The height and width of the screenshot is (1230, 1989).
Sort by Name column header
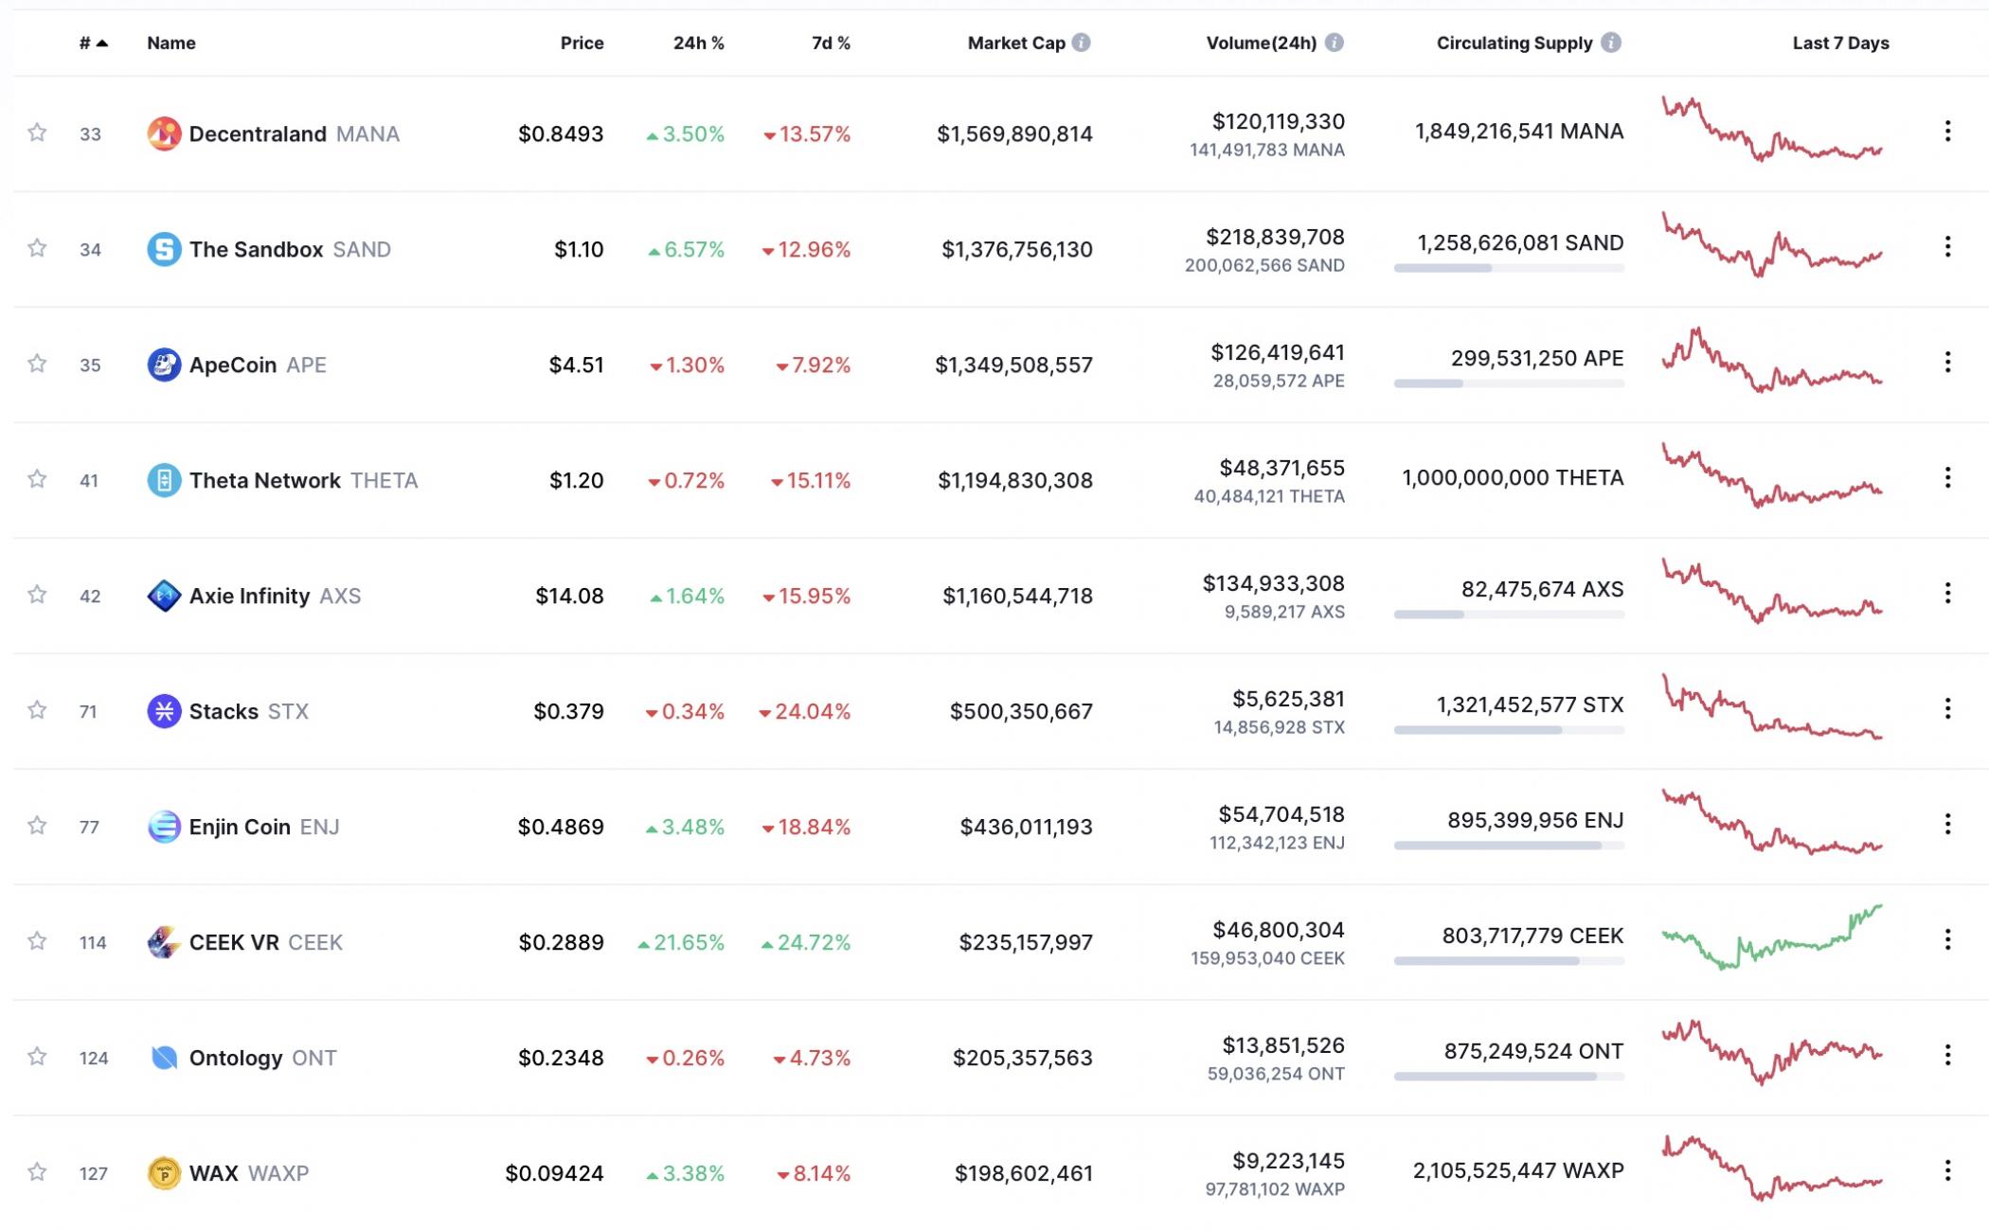click(171, 43)
